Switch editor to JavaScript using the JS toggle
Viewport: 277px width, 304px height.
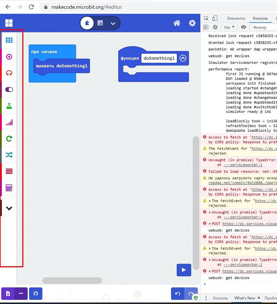100,23
